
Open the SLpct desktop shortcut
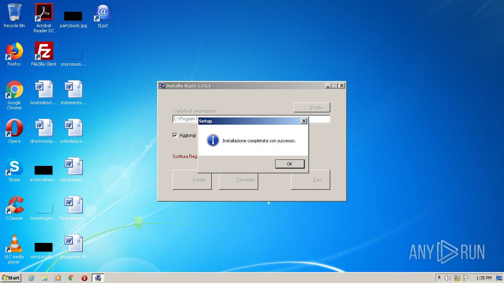(103, 16)
